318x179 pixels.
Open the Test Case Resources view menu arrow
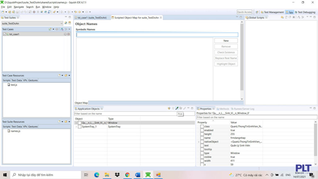[69, 75]
